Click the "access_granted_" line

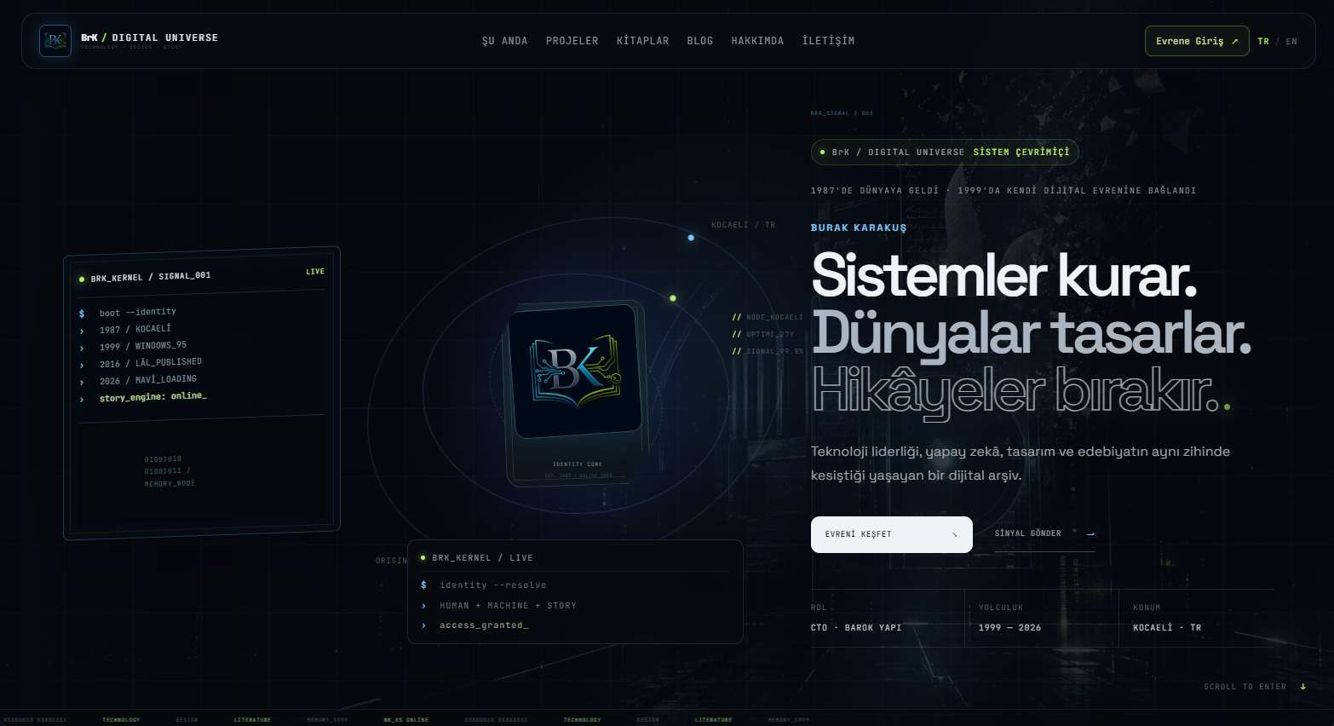point(484,625)
